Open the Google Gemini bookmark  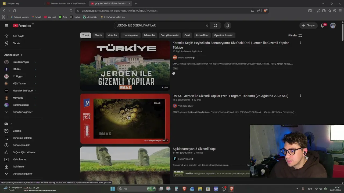(x=19, y=17)
